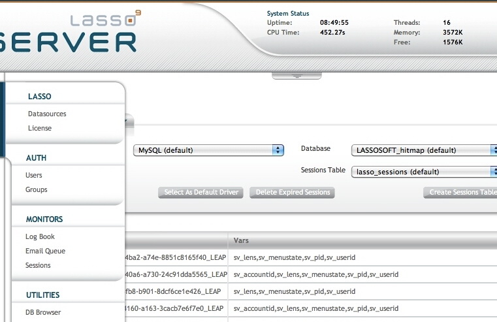Click the UTILITIES section heading

click(43, 295)
